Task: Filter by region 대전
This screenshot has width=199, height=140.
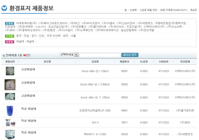Action: (x=65, y=36)
